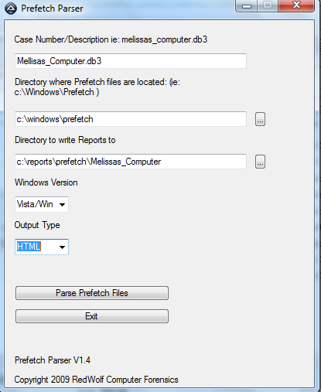Click the Prefetch Parser title bar text
Image resolution: width=321 pixels, height=392 pixels.
[x=52, y=9]
